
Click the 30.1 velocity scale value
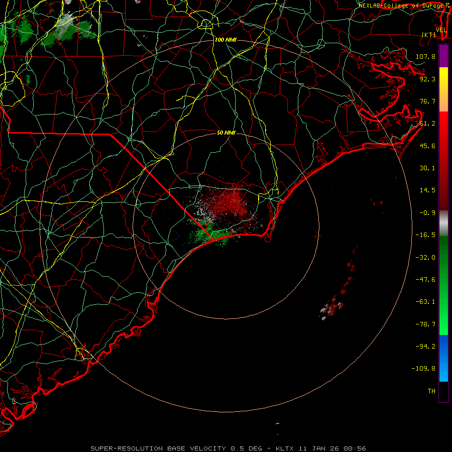point(427,168)
